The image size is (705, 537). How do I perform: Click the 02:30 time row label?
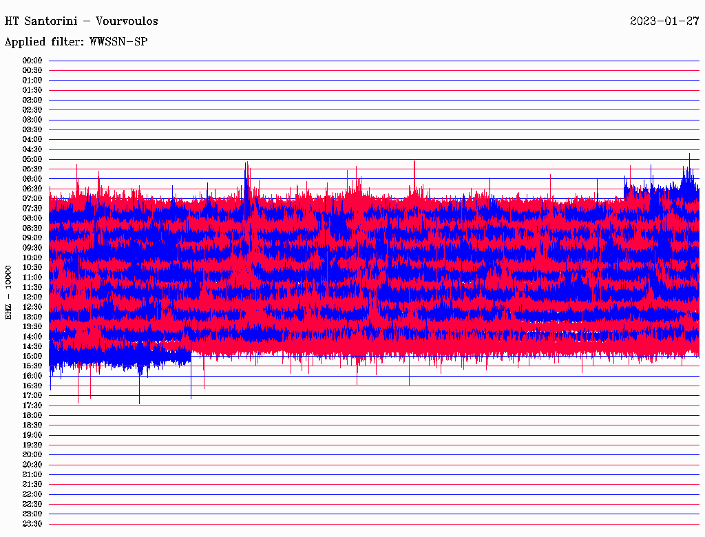32,109
